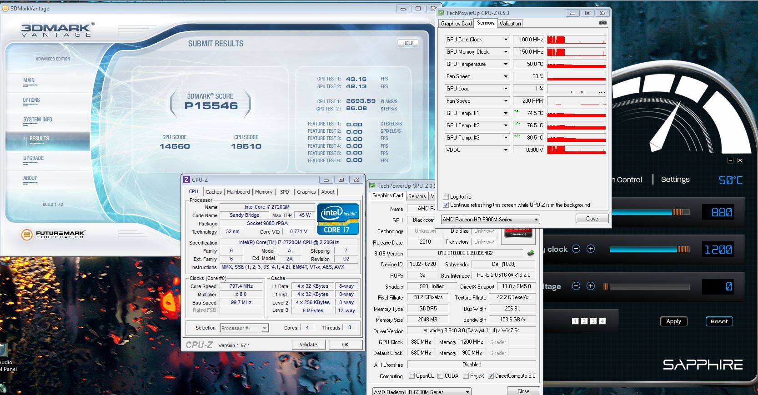Decrease voltage with minus icon in TriXX

(x=576, y=286)
